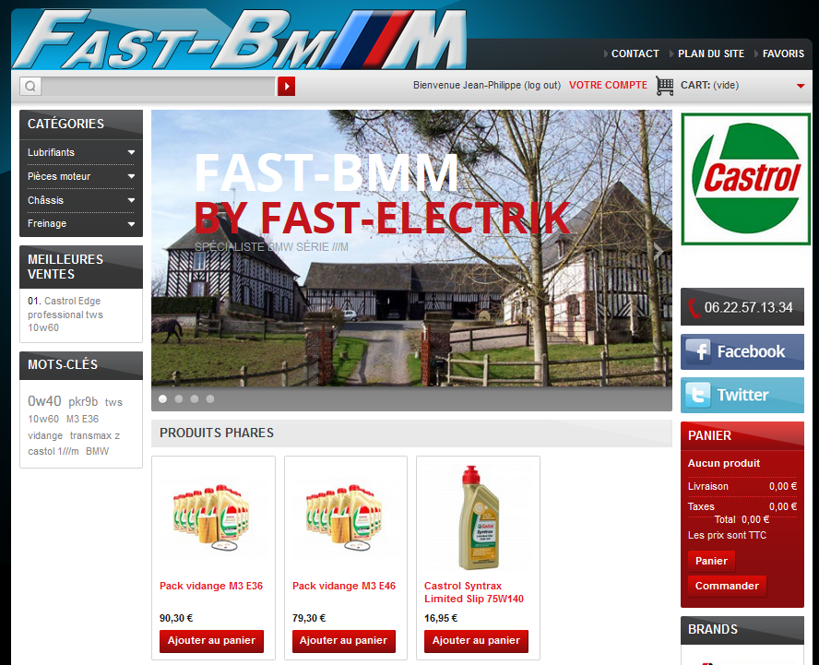The width and height of the screenshot is (819, 665).
Task: Click the transmax z keyword tag
Action: pos(95,435)
